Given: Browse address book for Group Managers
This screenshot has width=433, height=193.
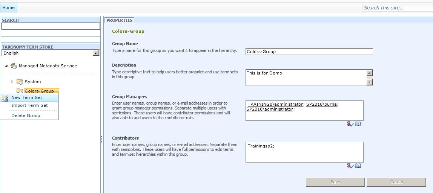Looking at the screenshot, I should pos(358,124).
